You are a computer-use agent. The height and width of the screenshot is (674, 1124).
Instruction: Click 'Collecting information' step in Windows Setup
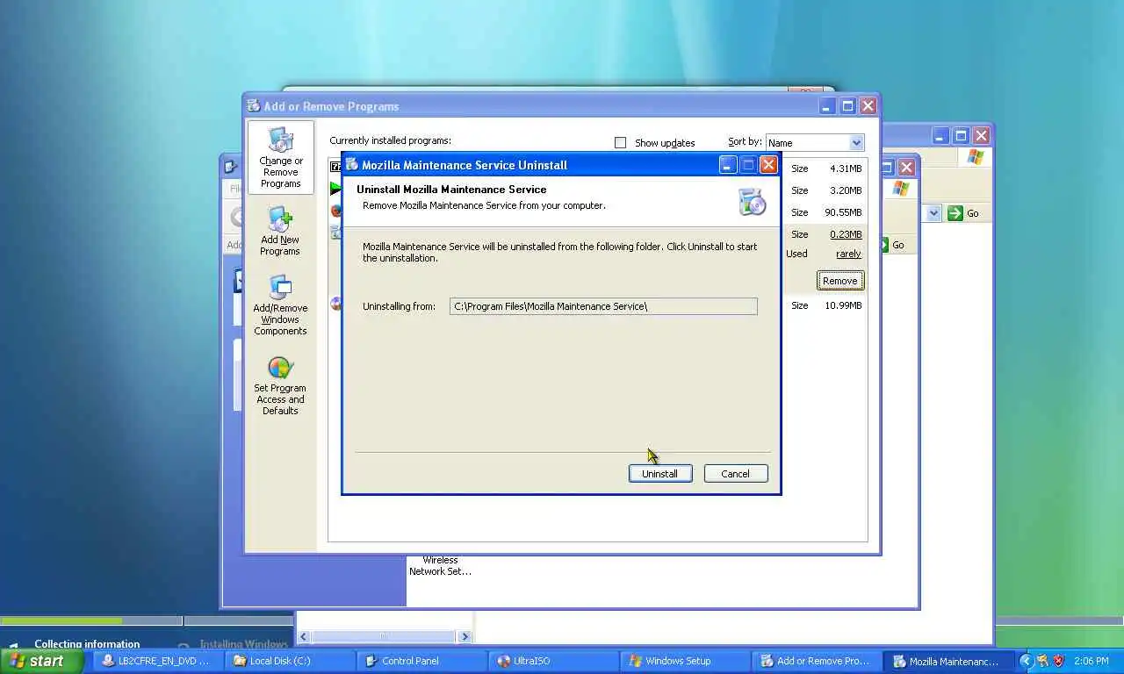pos(87,643)
